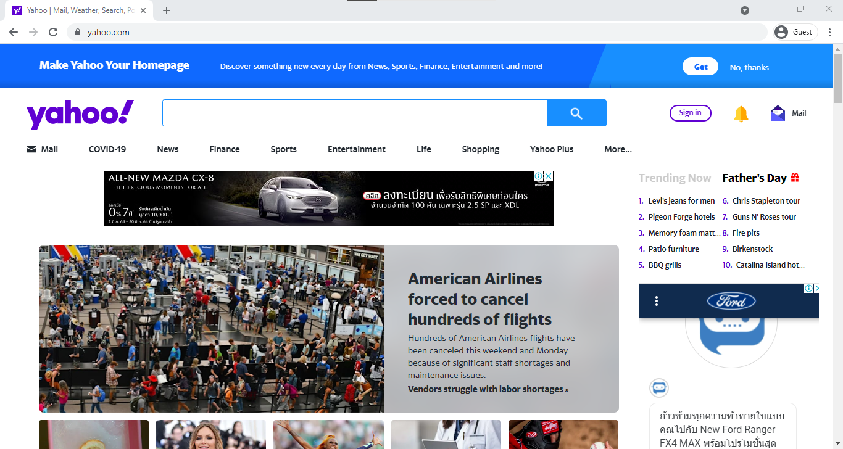Open trending search BBQ grills
Screen dimensions: 843x449
pyautogui.click(x=665, y=265)
